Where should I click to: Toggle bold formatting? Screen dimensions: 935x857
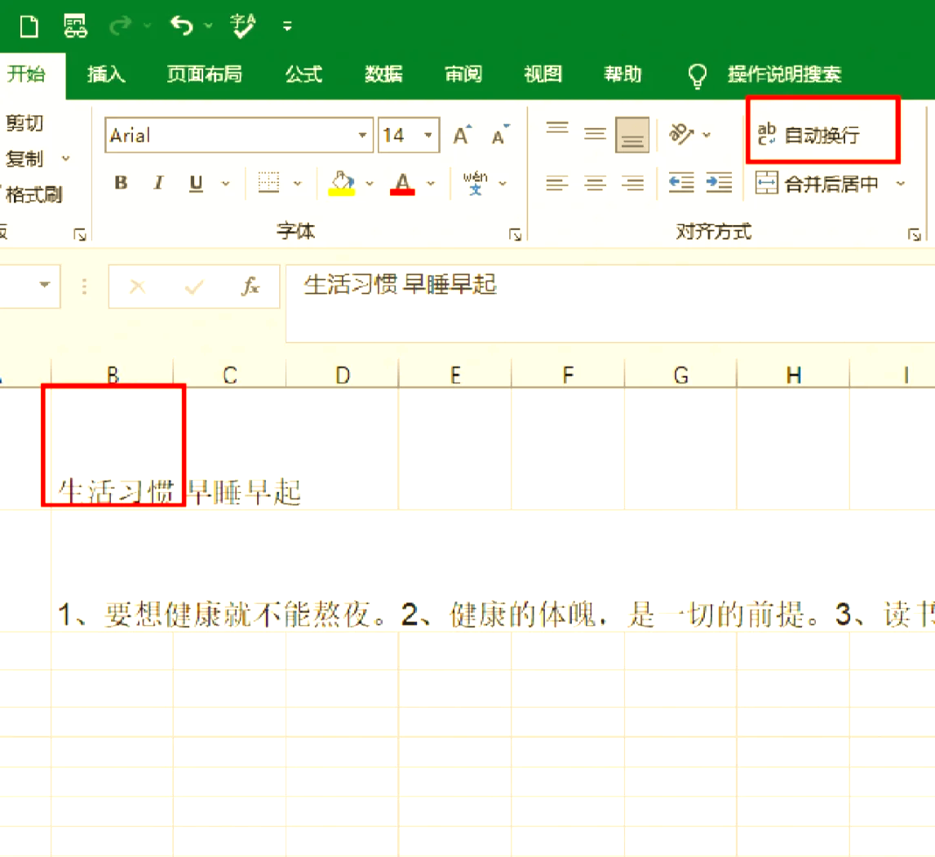tap(121, 183)
